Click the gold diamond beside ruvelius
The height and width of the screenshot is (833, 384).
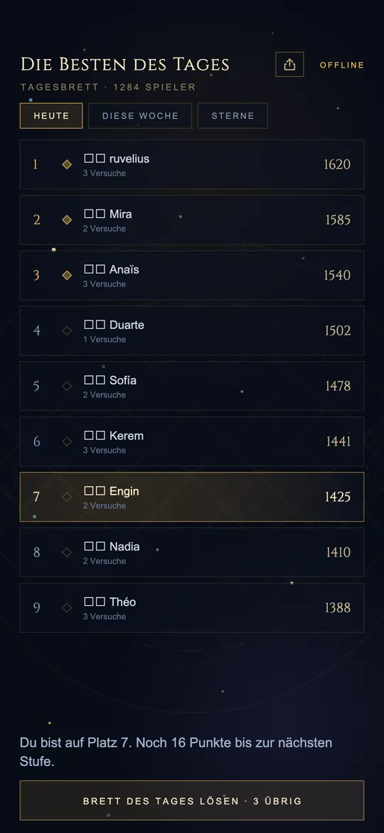67,164
